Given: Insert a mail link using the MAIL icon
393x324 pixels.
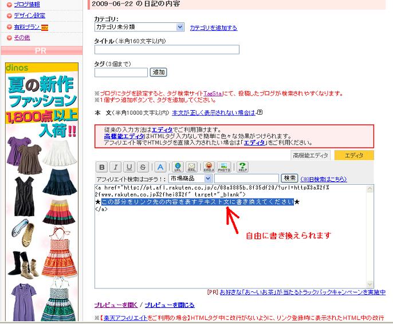Looking at the screenshot, I should click(191, 167).
